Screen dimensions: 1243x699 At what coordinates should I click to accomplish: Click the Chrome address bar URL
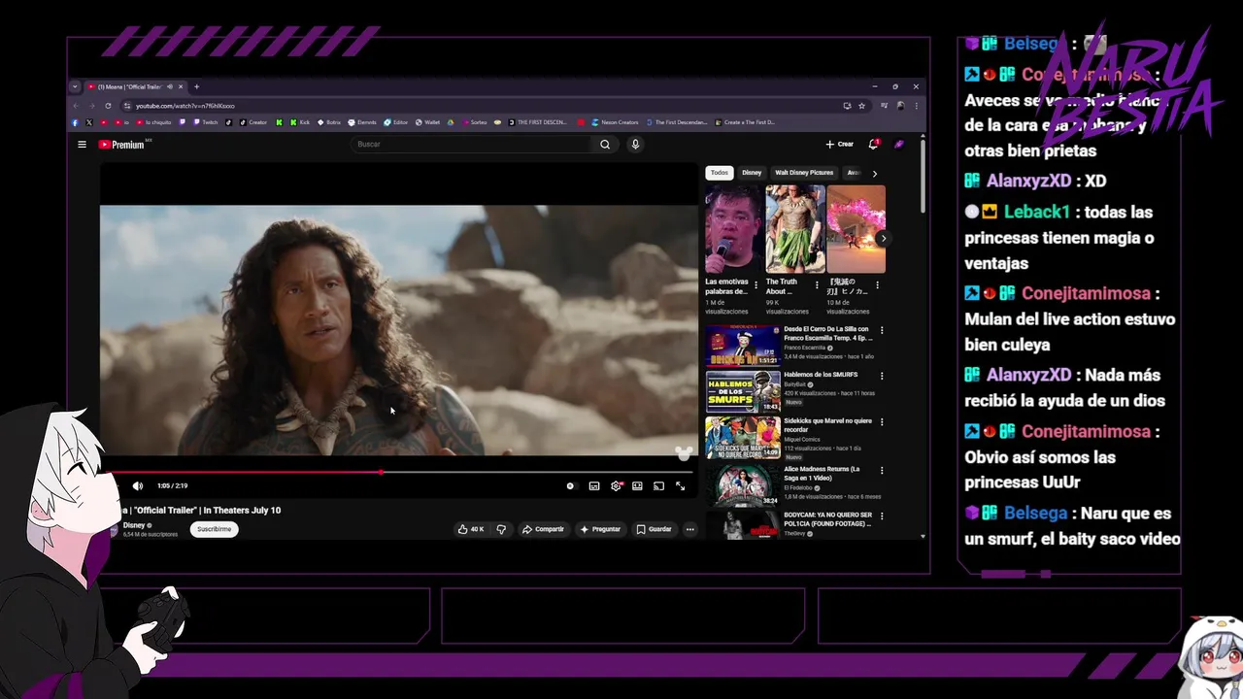(x=185, y=106)
